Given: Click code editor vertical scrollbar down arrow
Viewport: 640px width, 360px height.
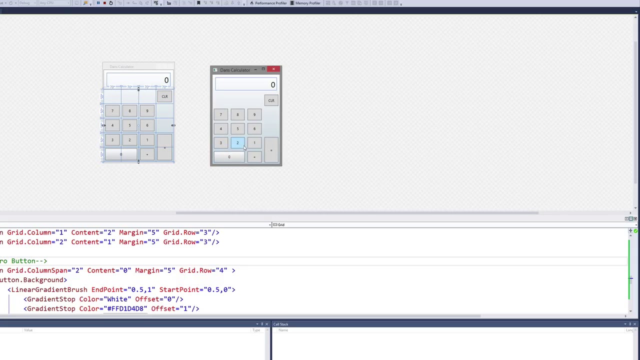Looking at the screenshot, I should [x=630, y=311].
